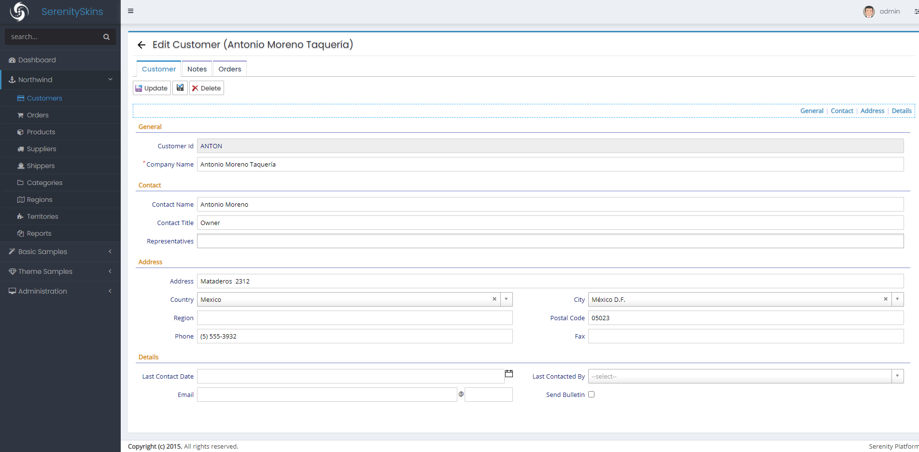This screenshot has height=452, width=919.
Task: Jump to the Address section link
Action: tap(872, 111)
